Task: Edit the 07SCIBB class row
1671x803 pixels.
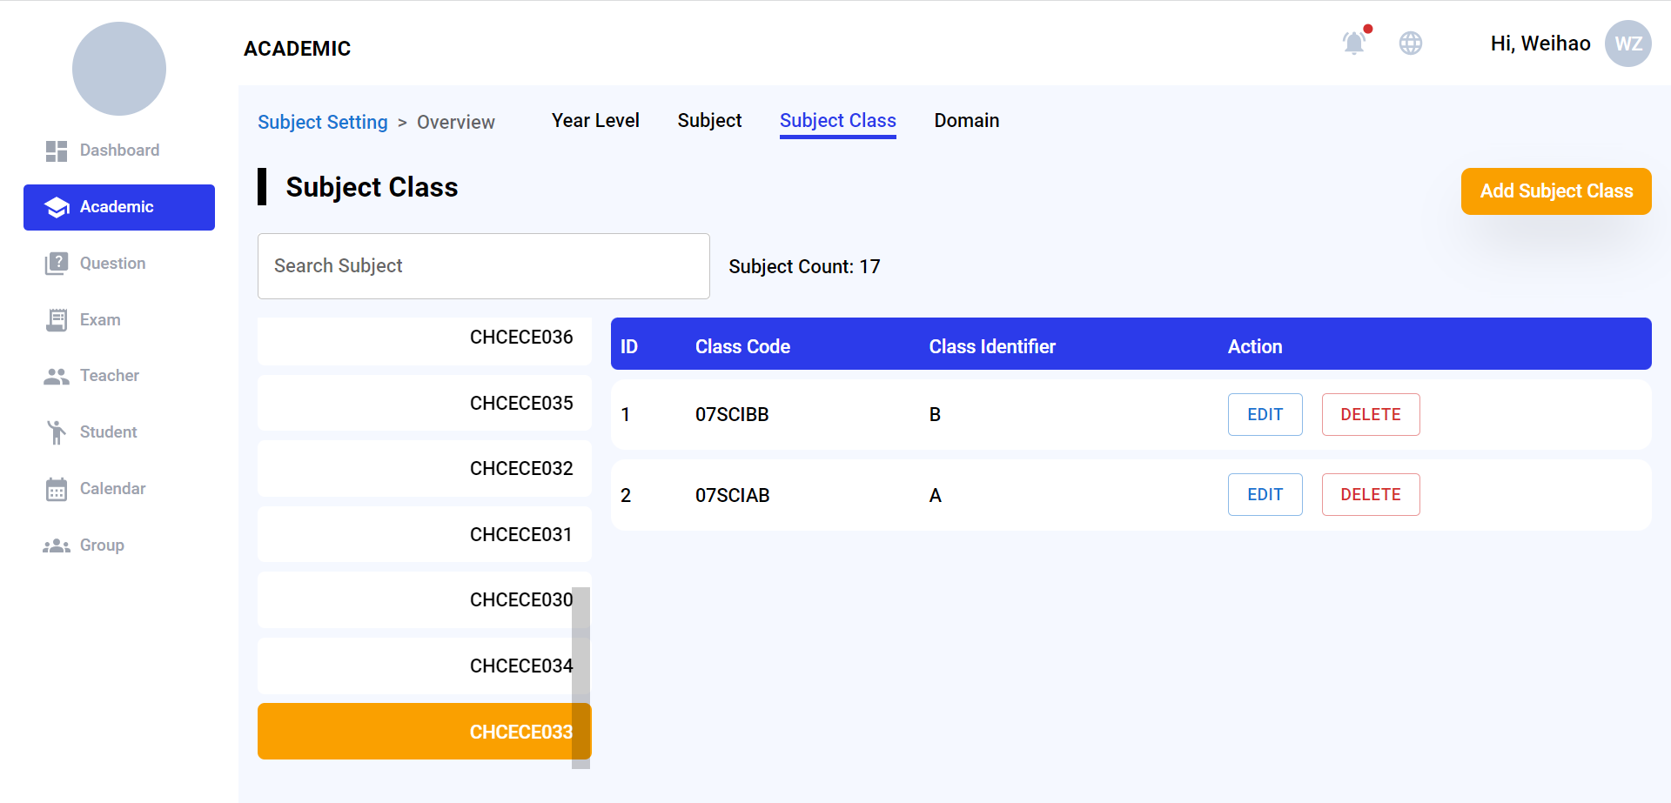Action: (1265, 415)
